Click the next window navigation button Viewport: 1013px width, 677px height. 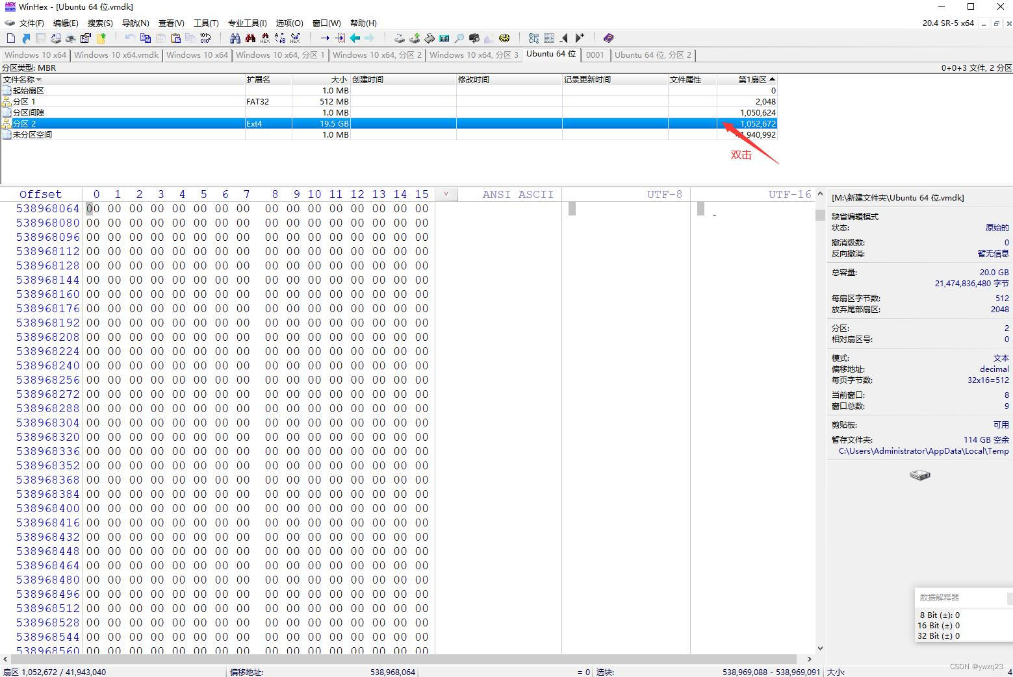(x=579, y=38)
